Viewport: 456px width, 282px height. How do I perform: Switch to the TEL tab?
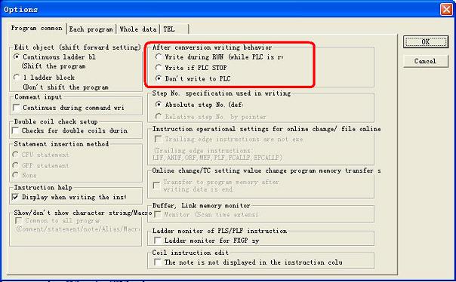[174, 29]
